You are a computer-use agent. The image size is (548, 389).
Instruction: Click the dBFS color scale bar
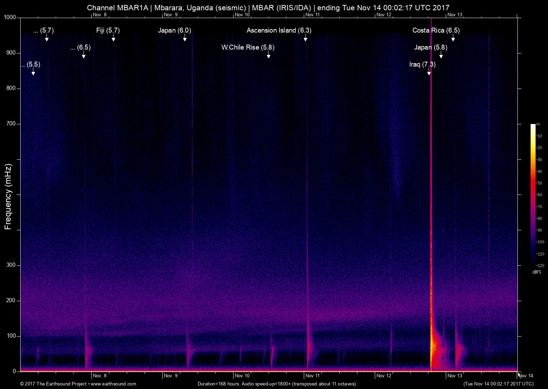533,194
